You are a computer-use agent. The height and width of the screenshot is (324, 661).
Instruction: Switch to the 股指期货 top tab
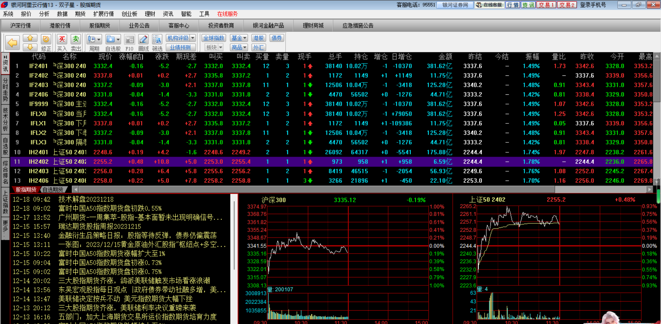100,26
